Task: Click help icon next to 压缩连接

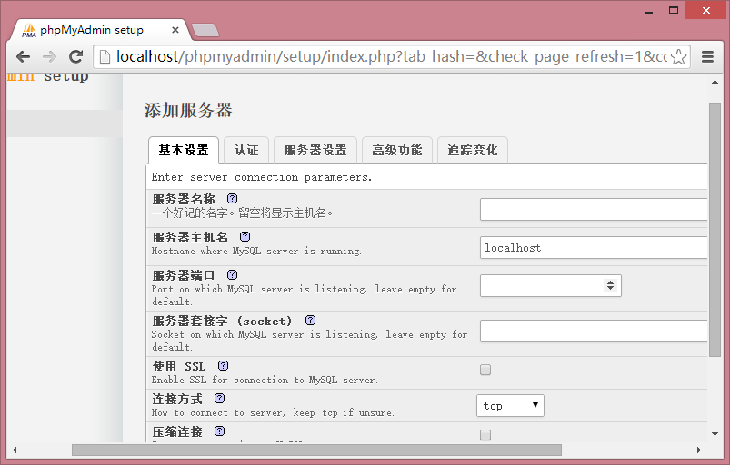Action: pos(219,431)
